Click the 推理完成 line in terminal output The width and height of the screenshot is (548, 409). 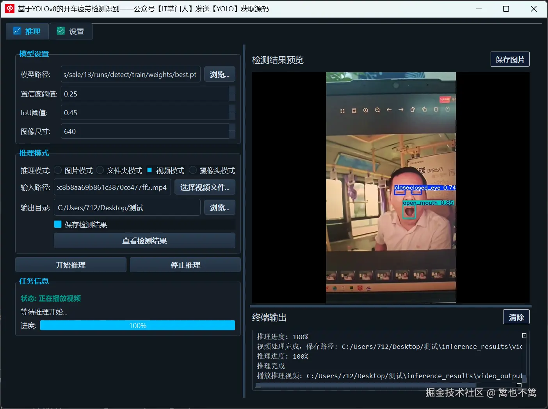271,366
